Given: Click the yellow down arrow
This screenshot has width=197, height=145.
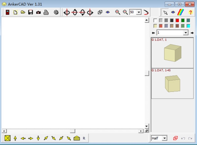Looking at the screenshot, I should (x=38, y=138).
